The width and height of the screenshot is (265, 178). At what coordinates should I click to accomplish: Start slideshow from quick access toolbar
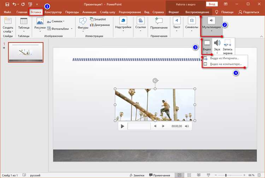pos(30,4)
